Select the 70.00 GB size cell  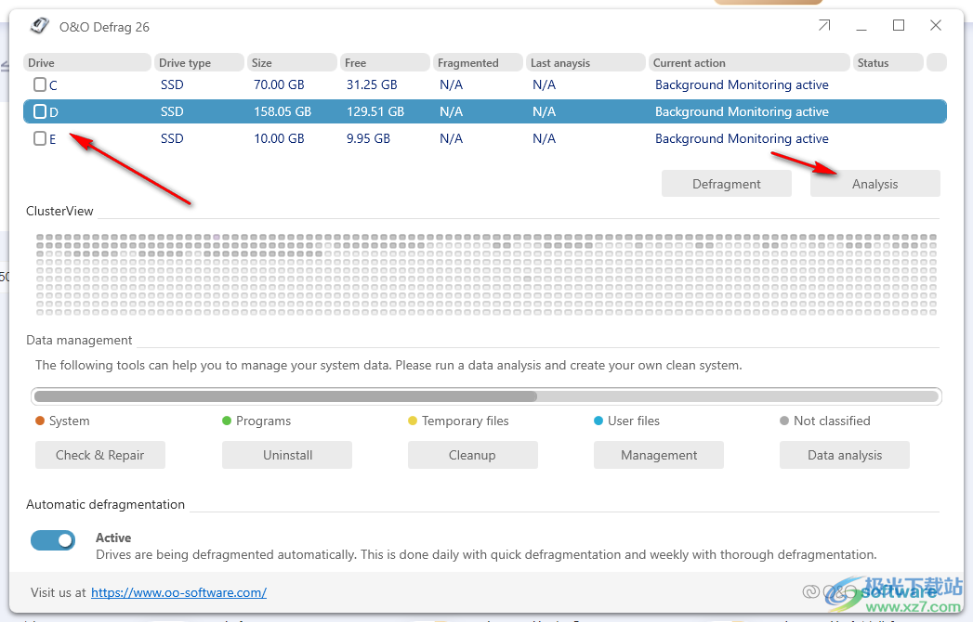279,85
